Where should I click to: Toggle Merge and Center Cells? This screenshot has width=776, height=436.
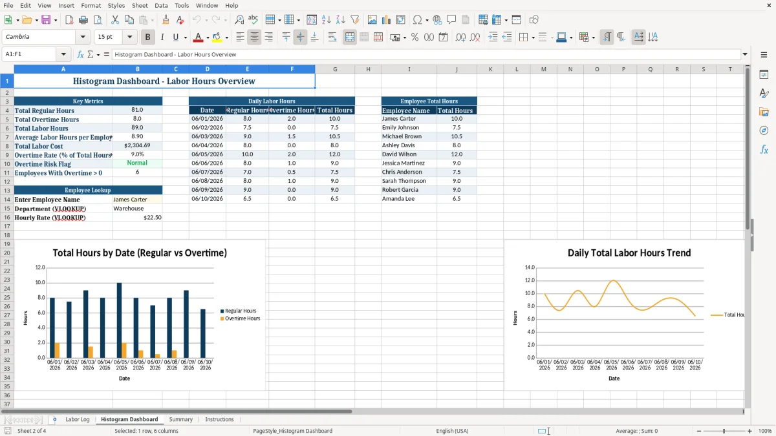pyautogui.click(x=350, y=37)
